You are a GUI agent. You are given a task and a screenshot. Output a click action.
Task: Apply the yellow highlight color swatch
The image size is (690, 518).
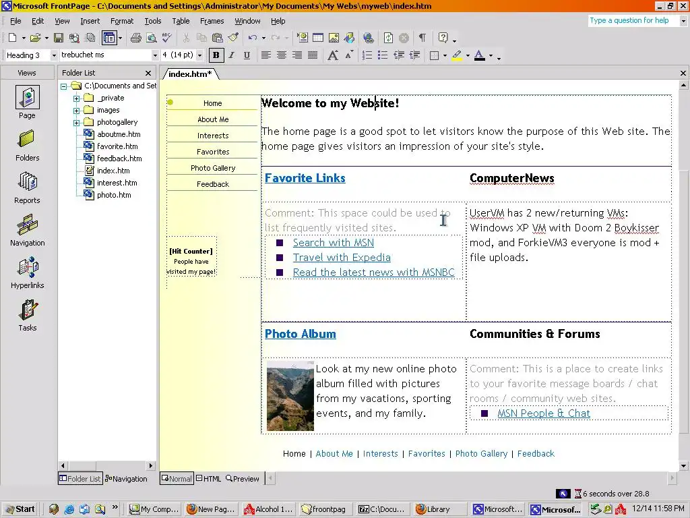click(x=457, y=55)
